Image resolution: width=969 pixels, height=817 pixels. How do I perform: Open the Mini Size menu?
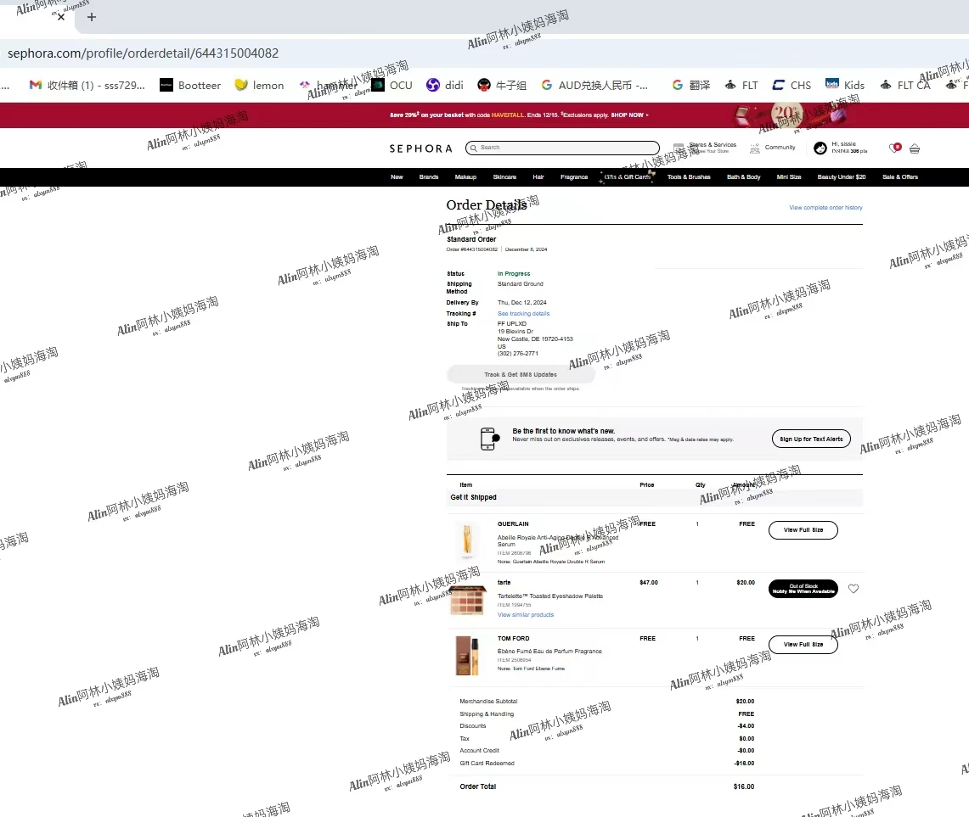789,177
